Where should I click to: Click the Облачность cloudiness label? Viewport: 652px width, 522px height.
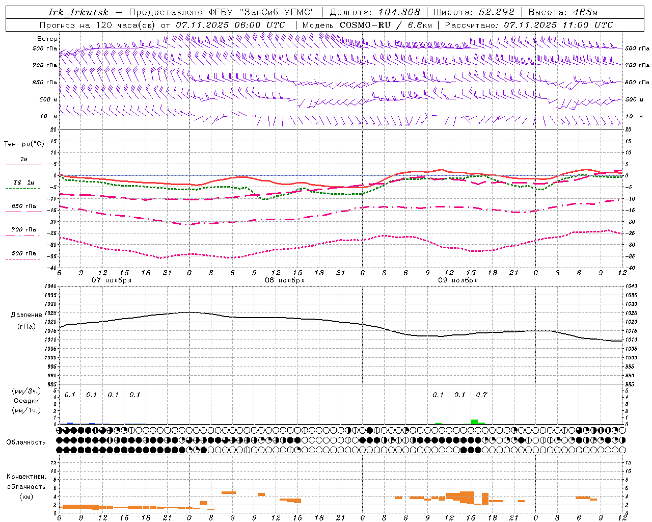tap(26, 442)
